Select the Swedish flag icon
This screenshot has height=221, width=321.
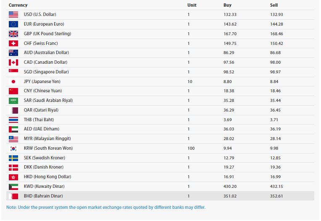click(13, 158)
